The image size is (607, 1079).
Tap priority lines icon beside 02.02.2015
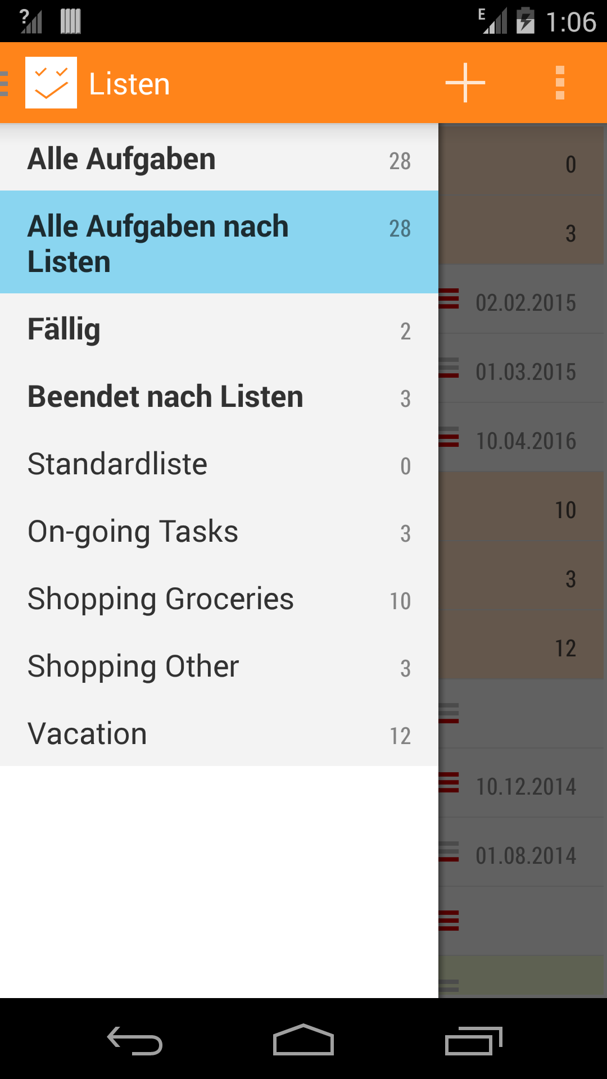point(449,298)
